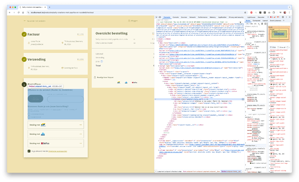Image resolution: width=299 pixels, height=182 pixels.
Task: Click the afhaaldatum input field
Action: coord(66,99)
